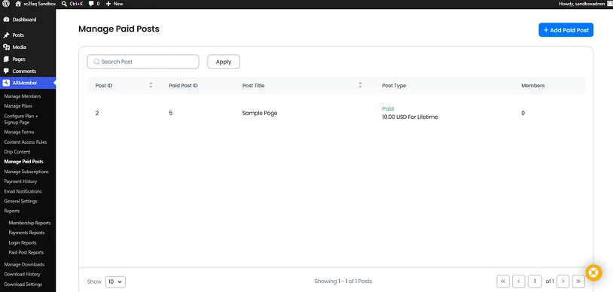
Task: Click the Posts pin icon
Action: click(6, 35)
